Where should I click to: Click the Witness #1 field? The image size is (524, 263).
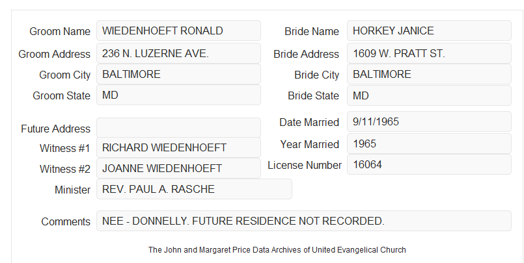pyautogui.click(x=178, y=147)
